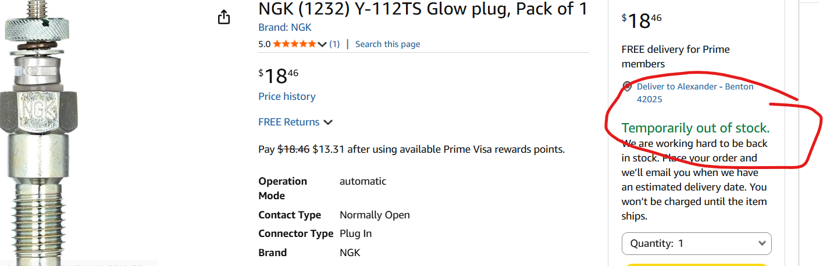Click the 5.0 rating number
Screen dimensions: 823x266
coord(265,44)
